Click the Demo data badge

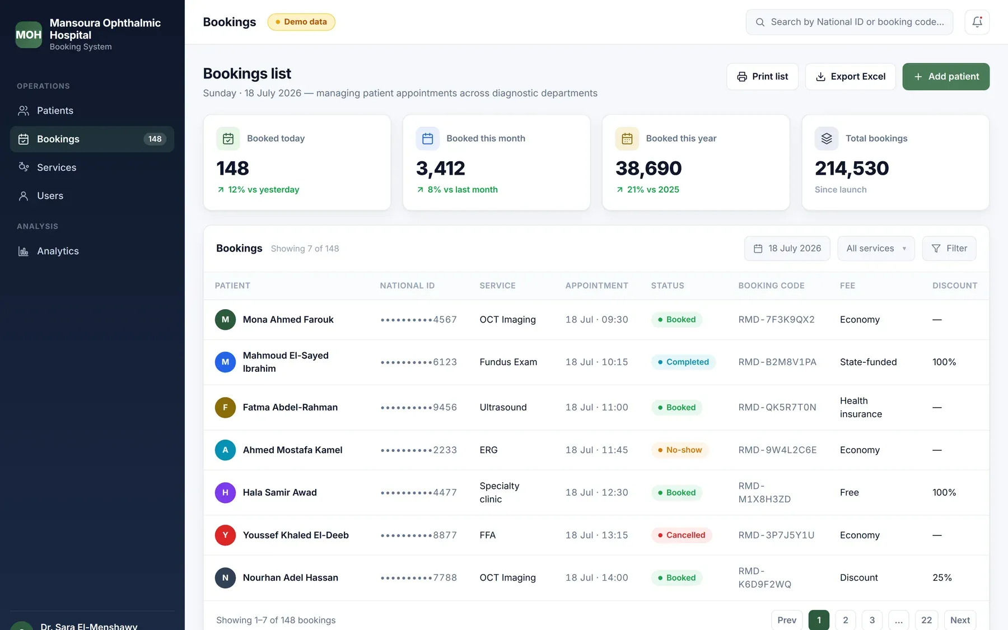click(x=301, y=22)
